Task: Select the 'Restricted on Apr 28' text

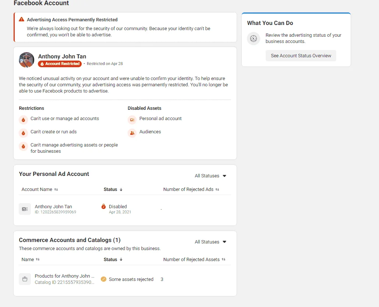Action: click(x=105, y=64)
